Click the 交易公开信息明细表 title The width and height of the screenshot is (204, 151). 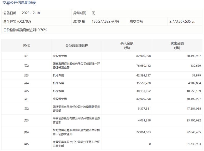coord(19,4)
